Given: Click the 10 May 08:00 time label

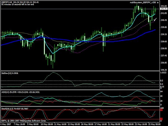Looking at the screenshot, I should point(47,124).
